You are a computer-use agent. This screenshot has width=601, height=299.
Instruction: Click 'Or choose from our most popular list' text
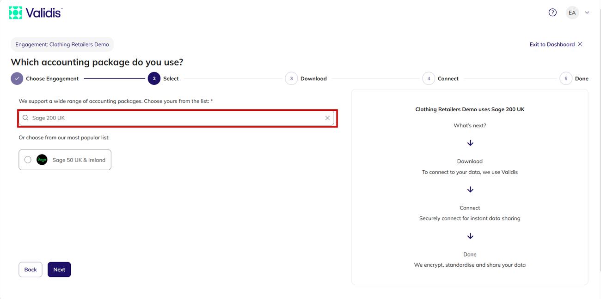tap(64, 138)
